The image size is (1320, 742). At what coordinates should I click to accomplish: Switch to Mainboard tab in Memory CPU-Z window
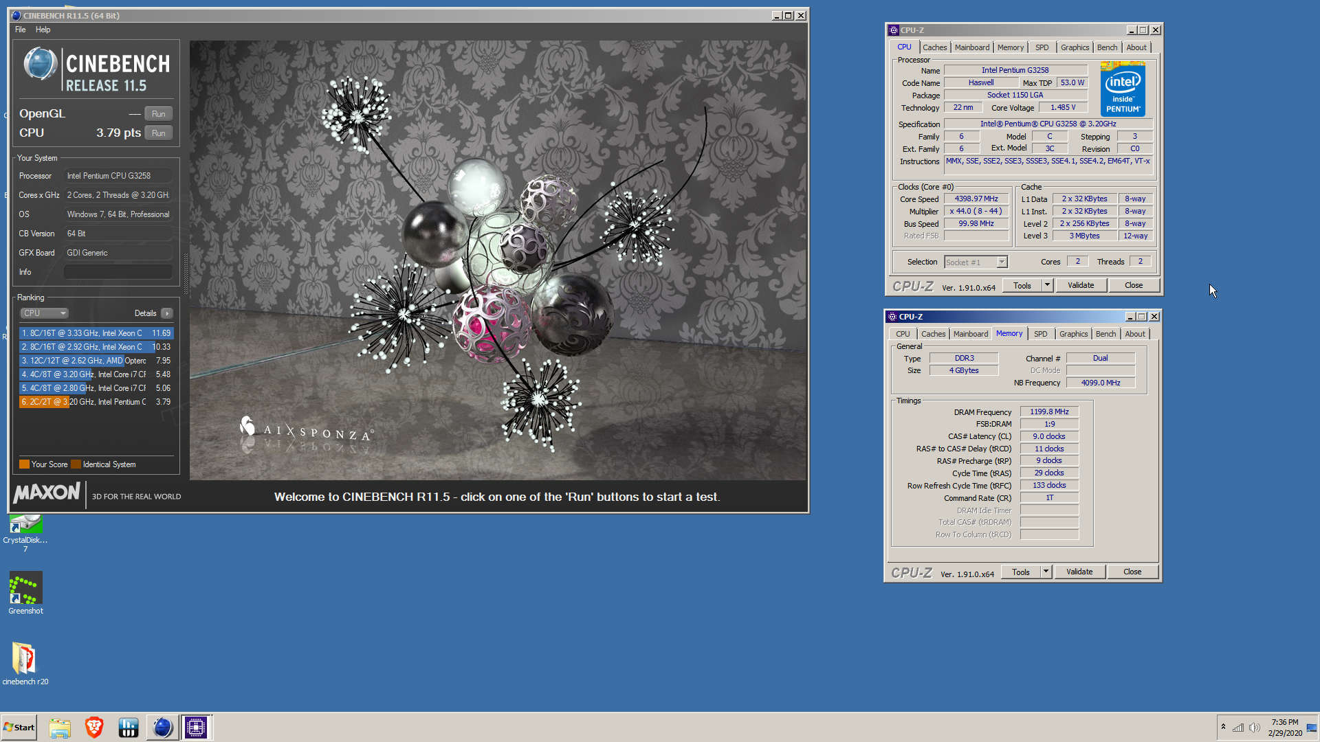point(971,334)
